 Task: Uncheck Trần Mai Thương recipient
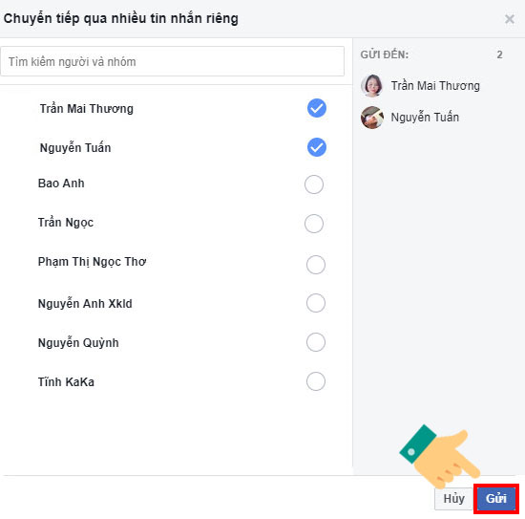316,108
